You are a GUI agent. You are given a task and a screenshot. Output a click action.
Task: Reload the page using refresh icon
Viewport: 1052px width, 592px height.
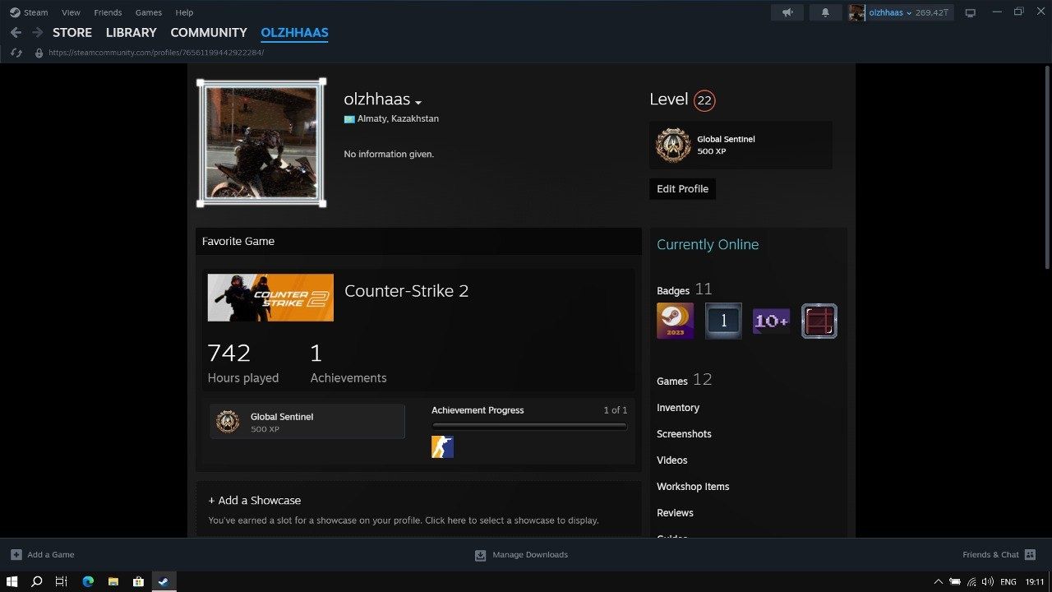tap(16, 53)
